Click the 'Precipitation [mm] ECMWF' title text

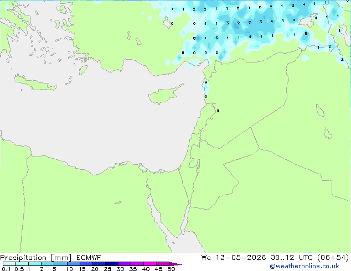point(50,258)
